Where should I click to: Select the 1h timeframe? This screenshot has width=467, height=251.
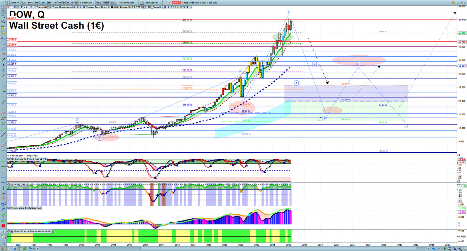point(55,3)
